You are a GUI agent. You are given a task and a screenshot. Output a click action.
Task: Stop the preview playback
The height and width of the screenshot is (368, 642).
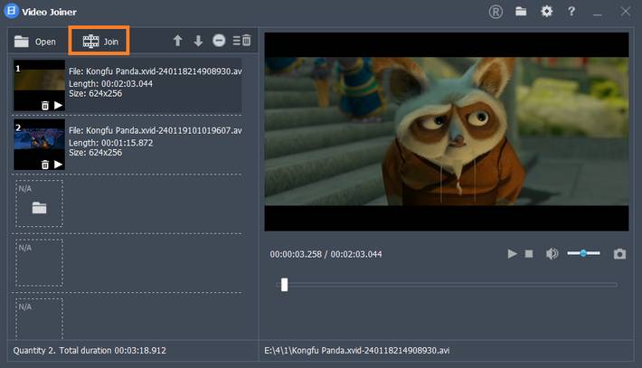click(x=529, y=254)
